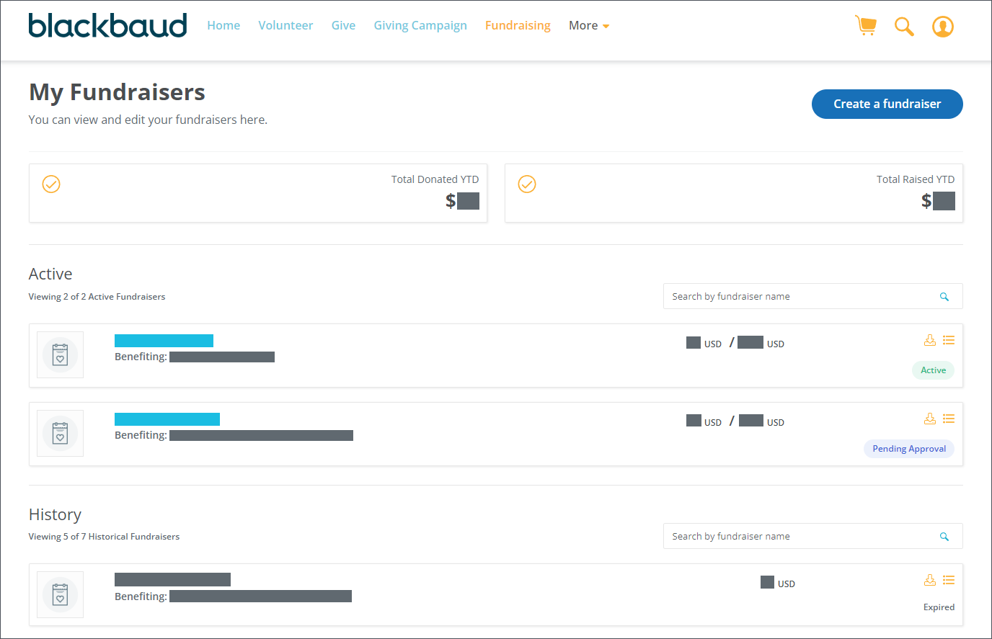This screenshot has height=639, width=992.
Task: Focus Active search by fundraiser name field
Action: pos(813,296)
